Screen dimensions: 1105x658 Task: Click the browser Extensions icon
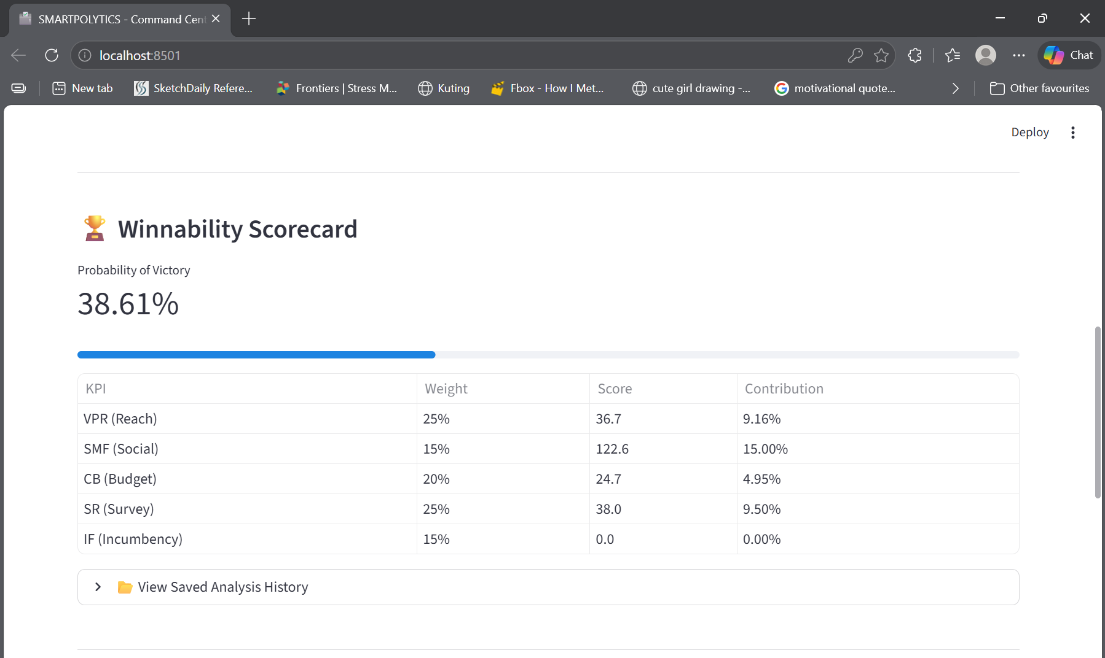[914, 55]
